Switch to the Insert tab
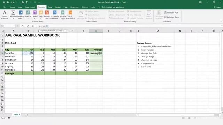The image size is (223, 125). [20, 7]
